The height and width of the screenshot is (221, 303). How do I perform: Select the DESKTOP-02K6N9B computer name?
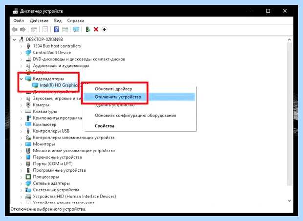[x=44, y=40]
